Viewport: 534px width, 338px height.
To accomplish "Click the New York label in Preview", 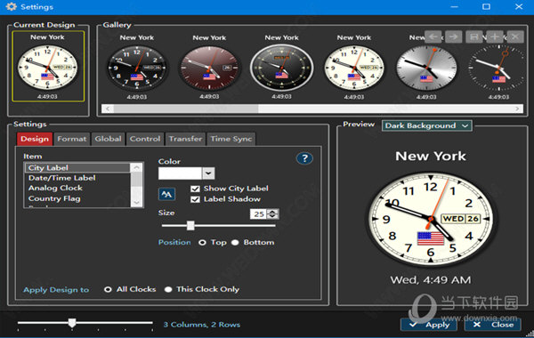I will pyautogui.click(x=431, y=157).
